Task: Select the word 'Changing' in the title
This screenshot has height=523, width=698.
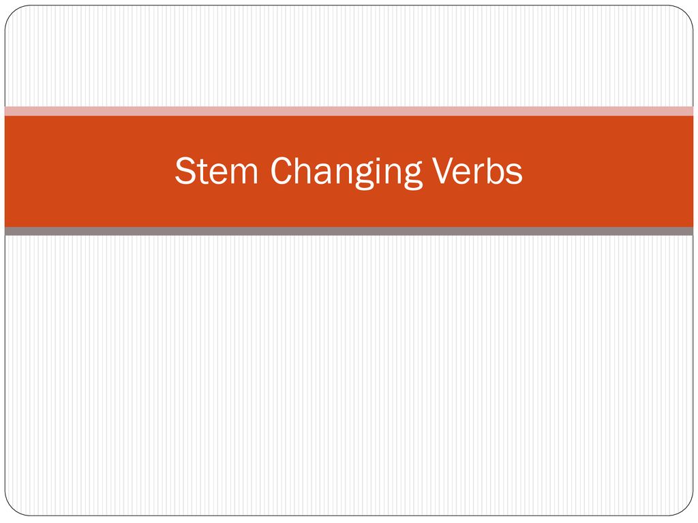Action: [x=346, y=172]
